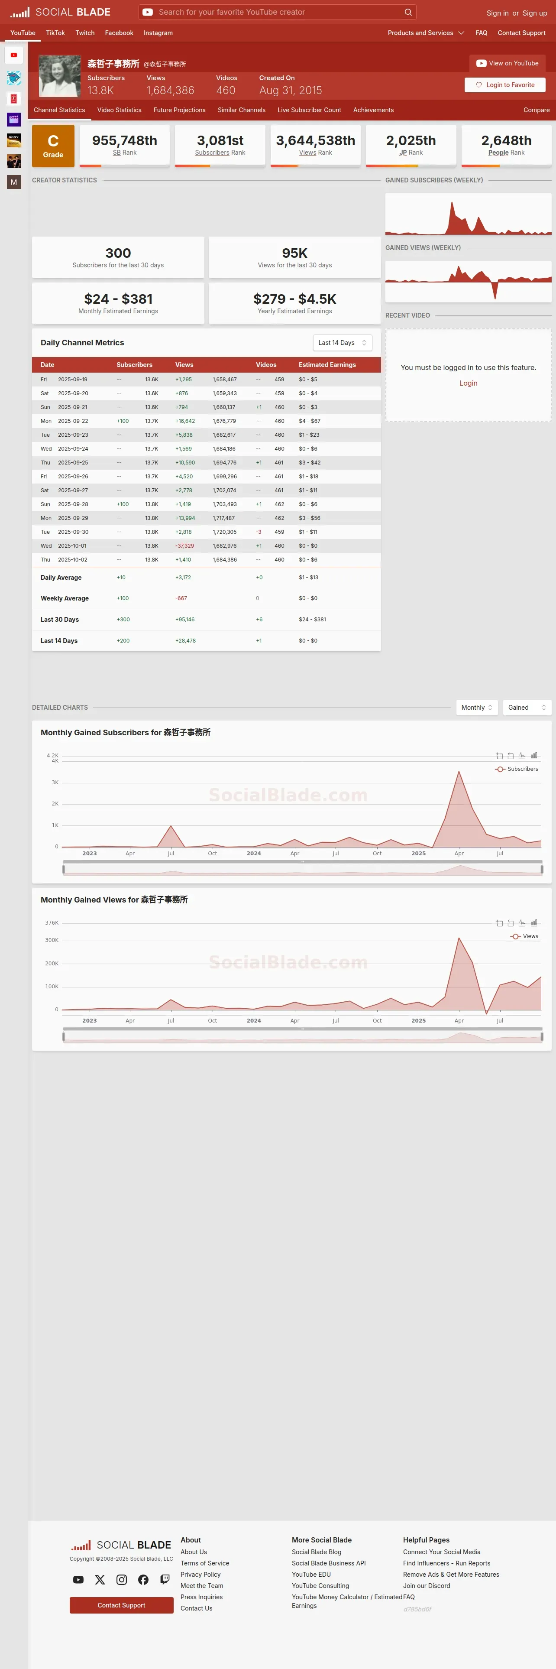The width and height of the screenshot is (556, 1669).
Task: Open the Monthly interval dropdown
Action: pos(477,708)
